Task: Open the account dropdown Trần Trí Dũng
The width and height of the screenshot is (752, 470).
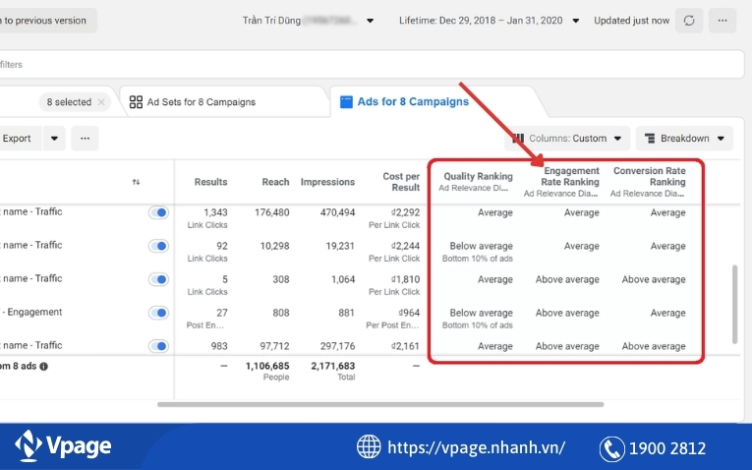Action: pos(308,21)
